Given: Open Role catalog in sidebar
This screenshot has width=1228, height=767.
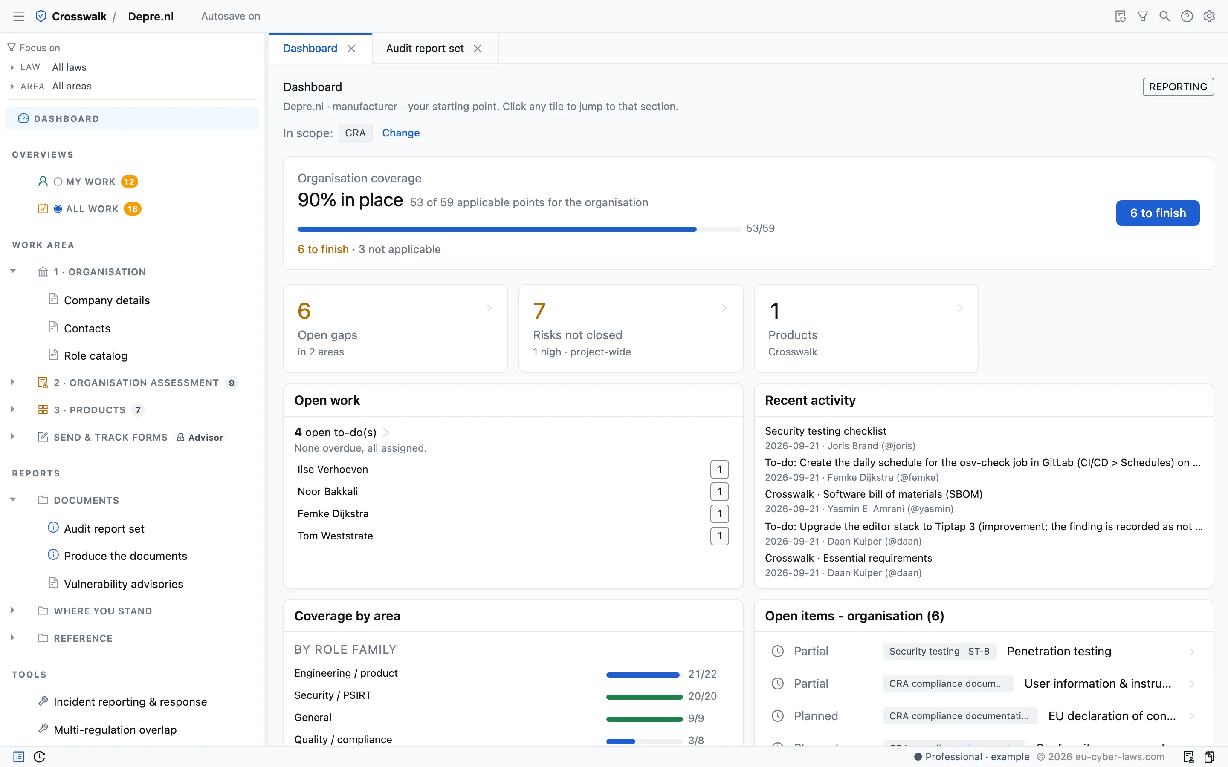Looking at the screenshot, I should click(96, 356).
